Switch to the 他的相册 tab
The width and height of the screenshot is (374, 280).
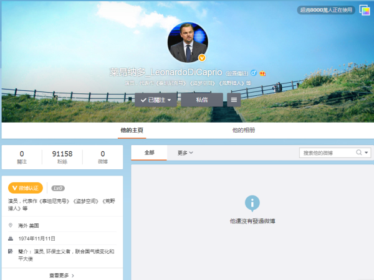click(243, 131)
